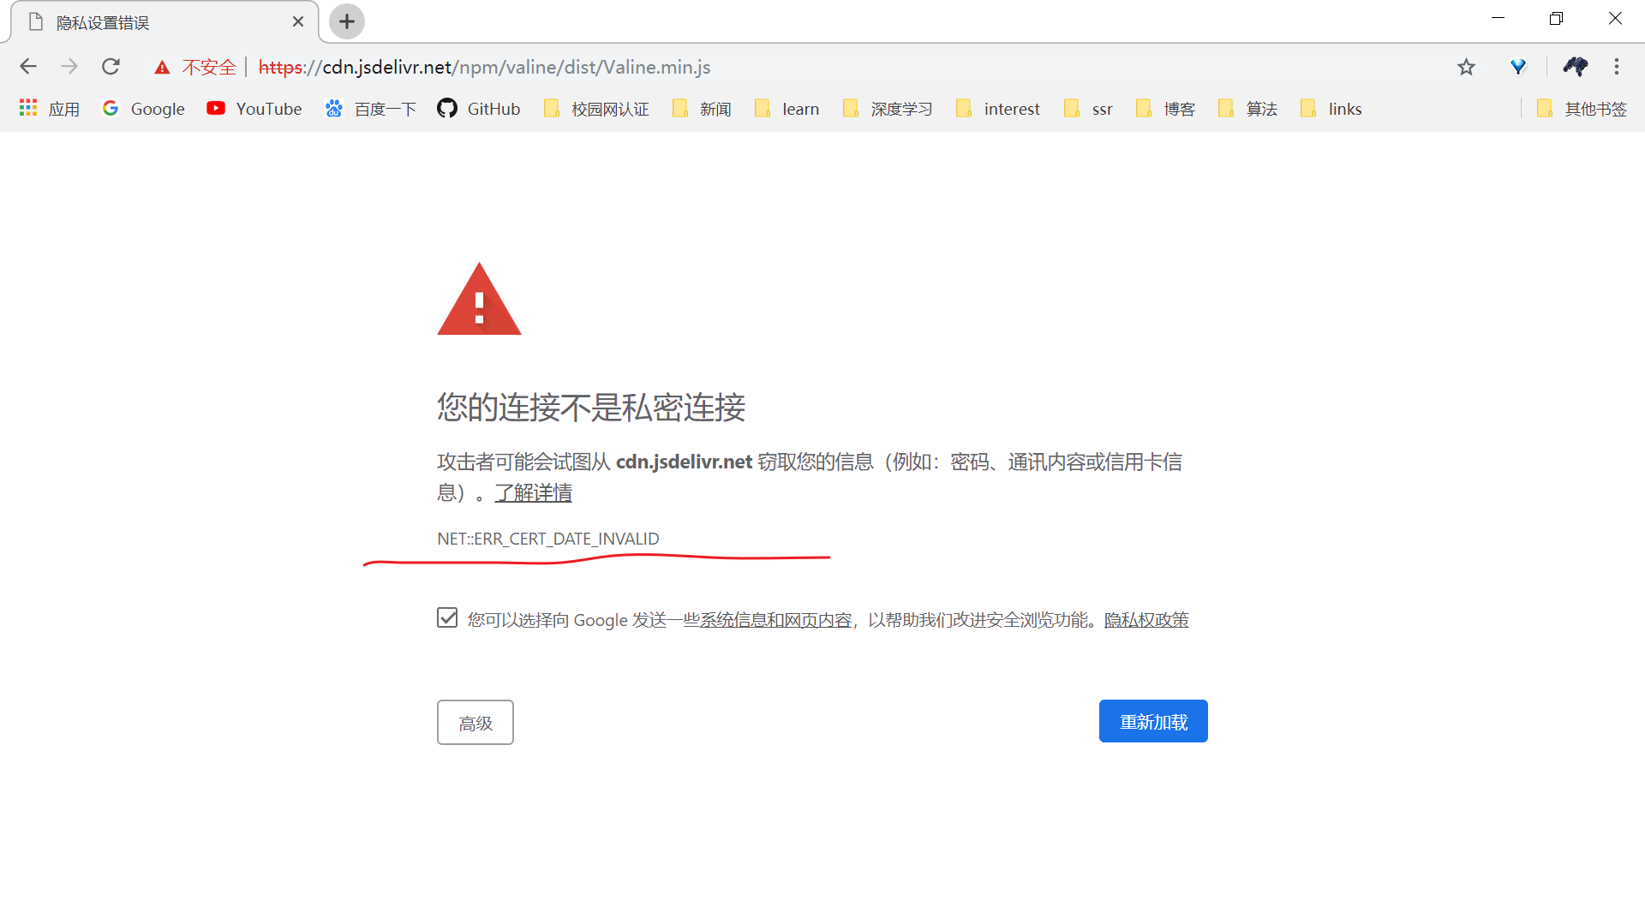
Task: Open the 校园网认证 bookmarks folder
Action: [597, 109]
